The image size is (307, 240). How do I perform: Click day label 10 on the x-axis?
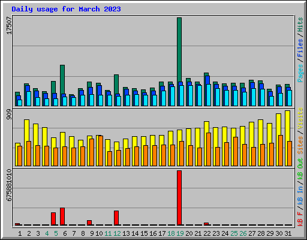click(x=99, y=233)
